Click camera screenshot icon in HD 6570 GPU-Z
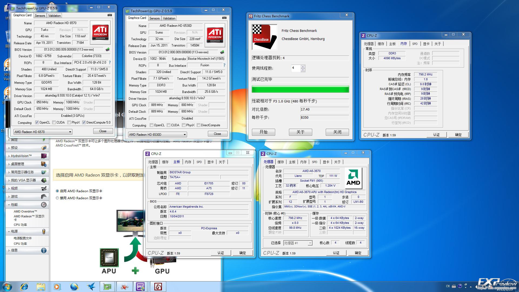 109,15
